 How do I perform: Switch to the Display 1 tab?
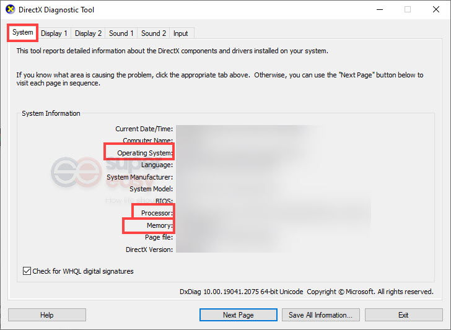click(55, 33)
